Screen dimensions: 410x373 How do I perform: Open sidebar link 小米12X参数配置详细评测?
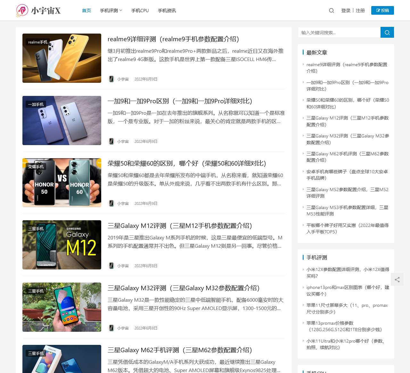click(x=348, y=273)
